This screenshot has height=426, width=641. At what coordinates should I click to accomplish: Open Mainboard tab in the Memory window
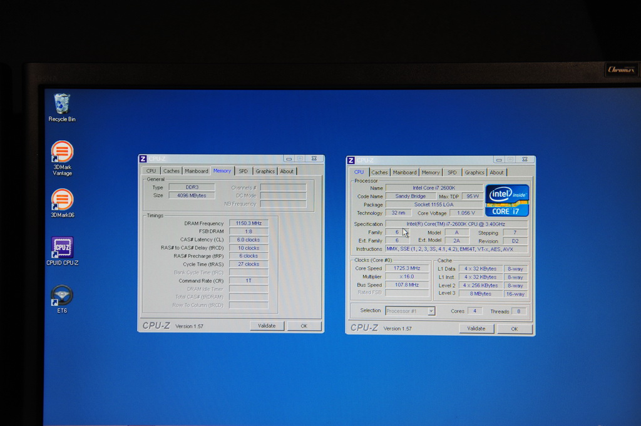[x=196, y=171]
